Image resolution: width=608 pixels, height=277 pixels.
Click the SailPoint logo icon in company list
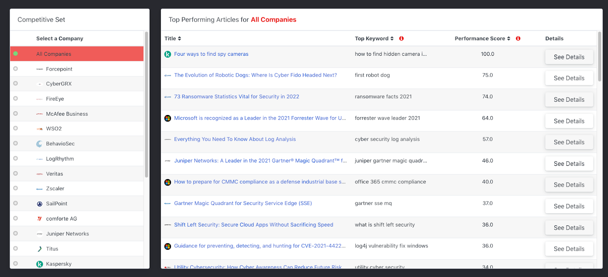(40, 204)
